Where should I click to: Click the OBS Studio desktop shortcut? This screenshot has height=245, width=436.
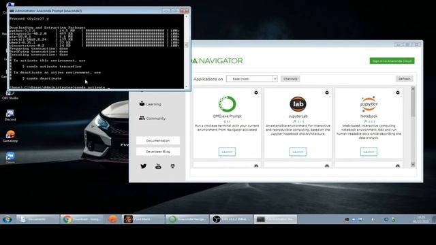(x=10, y=95)
